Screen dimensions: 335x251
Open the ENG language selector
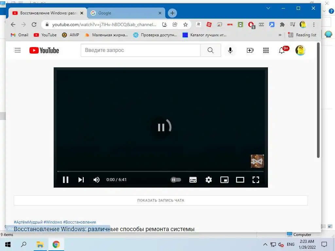point(291,244)
